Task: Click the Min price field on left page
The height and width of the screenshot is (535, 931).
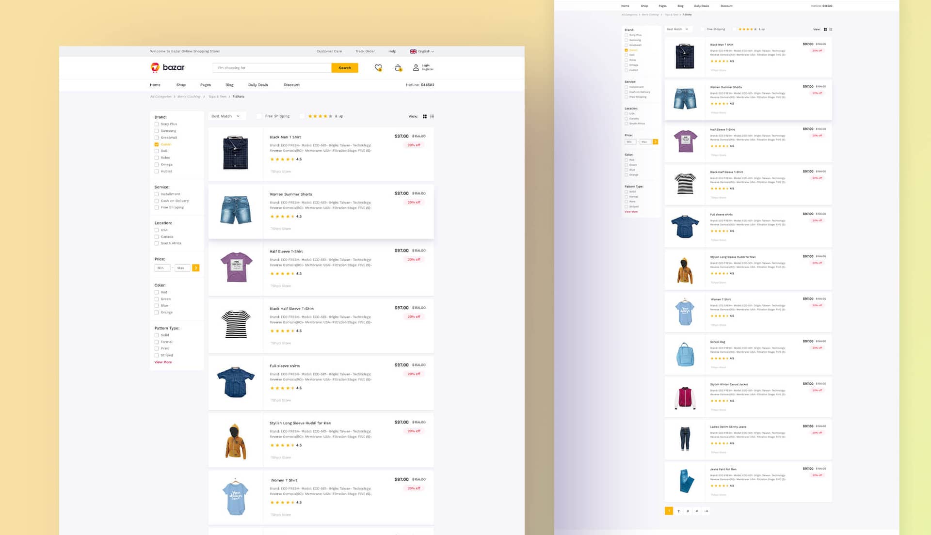Action: pyautogui.click(x=162, y=268)
